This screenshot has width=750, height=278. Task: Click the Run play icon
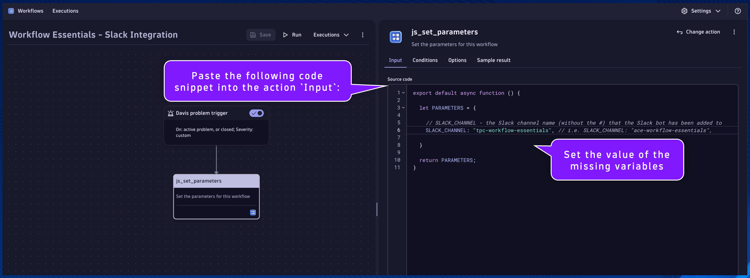(285, 35)
